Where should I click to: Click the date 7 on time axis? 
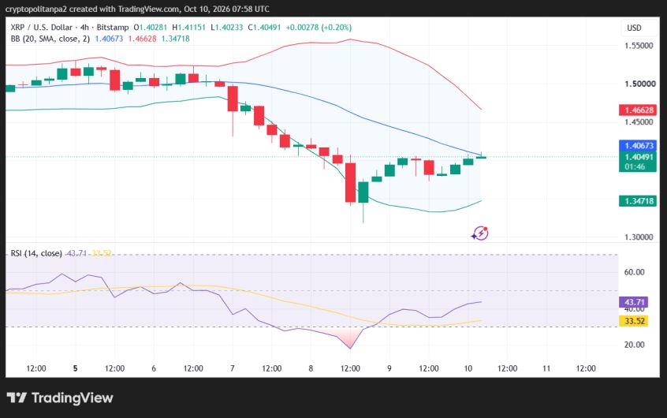click(233, 368)
